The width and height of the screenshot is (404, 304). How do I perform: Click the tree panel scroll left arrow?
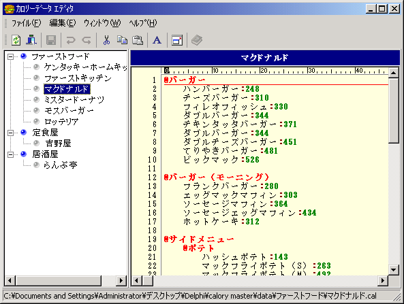10,280
